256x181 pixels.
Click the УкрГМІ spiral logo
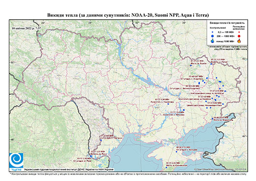coord(16,160)
